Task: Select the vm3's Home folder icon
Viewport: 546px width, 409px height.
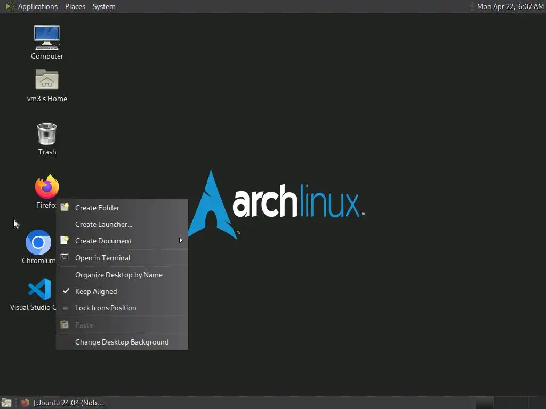Action: tap(47, 80)
